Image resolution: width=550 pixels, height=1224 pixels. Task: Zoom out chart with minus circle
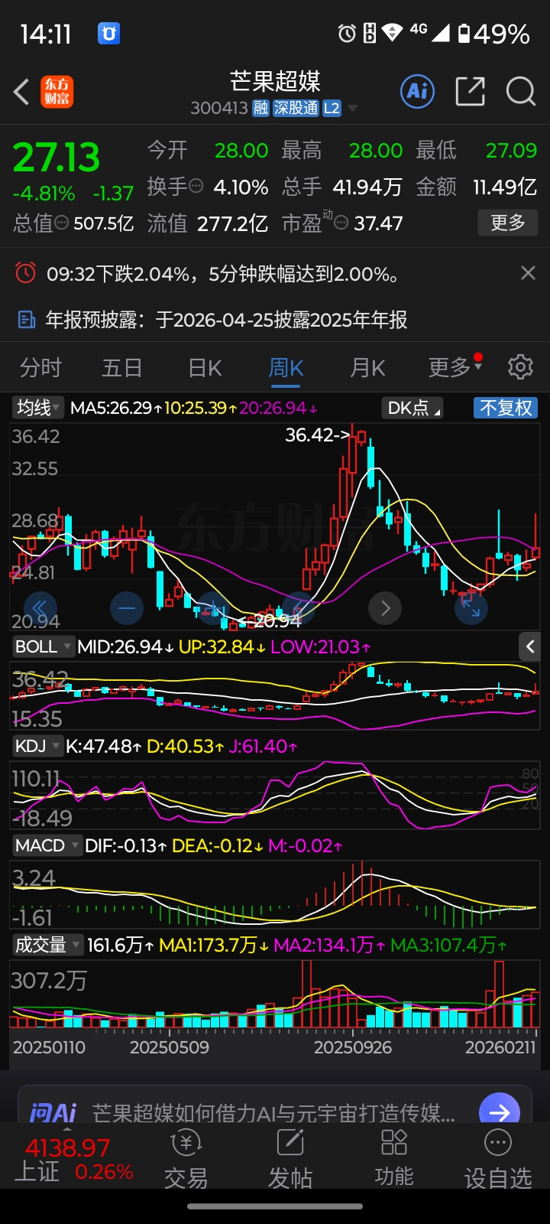coord(126,608)
